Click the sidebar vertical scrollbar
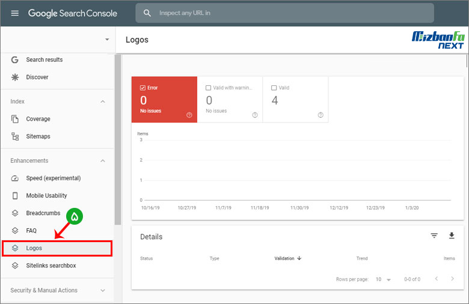This screenshot has height=304, width=469. (x=118, y=139)
